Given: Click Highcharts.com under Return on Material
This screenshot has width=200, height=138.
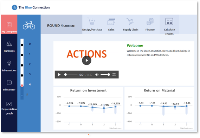Looking at the screenshot, I should (186, 128).
